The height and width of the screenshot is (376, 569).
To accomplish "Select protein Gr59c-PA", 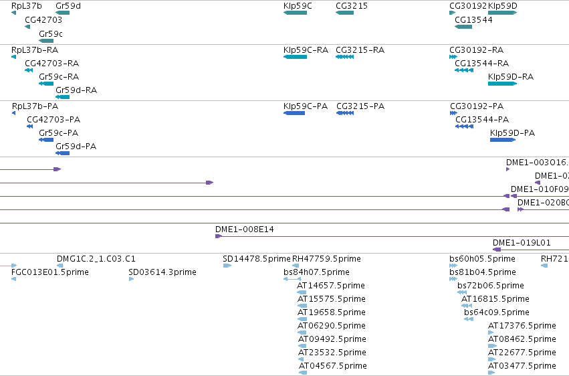I will tap(58, 133).
